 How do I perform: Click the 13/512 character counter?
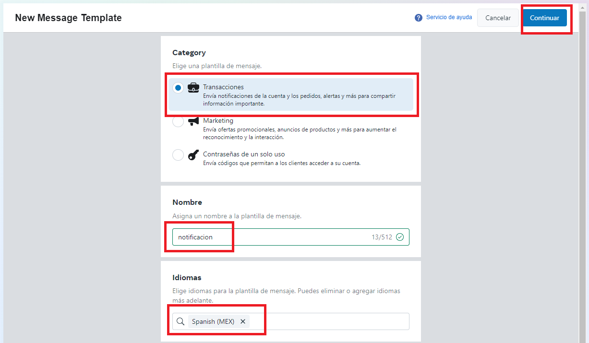(382, 237)
